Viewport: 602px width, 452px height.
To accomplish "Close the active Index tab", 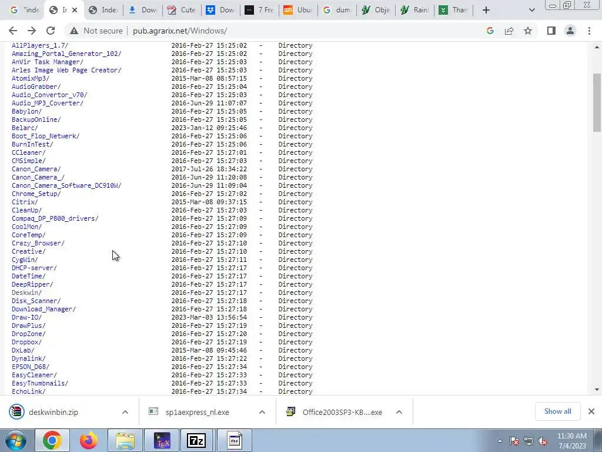I will [x=75, y=10].
